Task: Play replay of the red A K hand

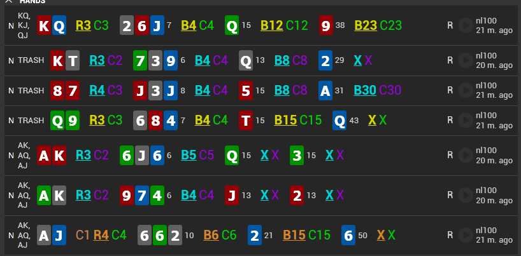Action: coord(466,155)
